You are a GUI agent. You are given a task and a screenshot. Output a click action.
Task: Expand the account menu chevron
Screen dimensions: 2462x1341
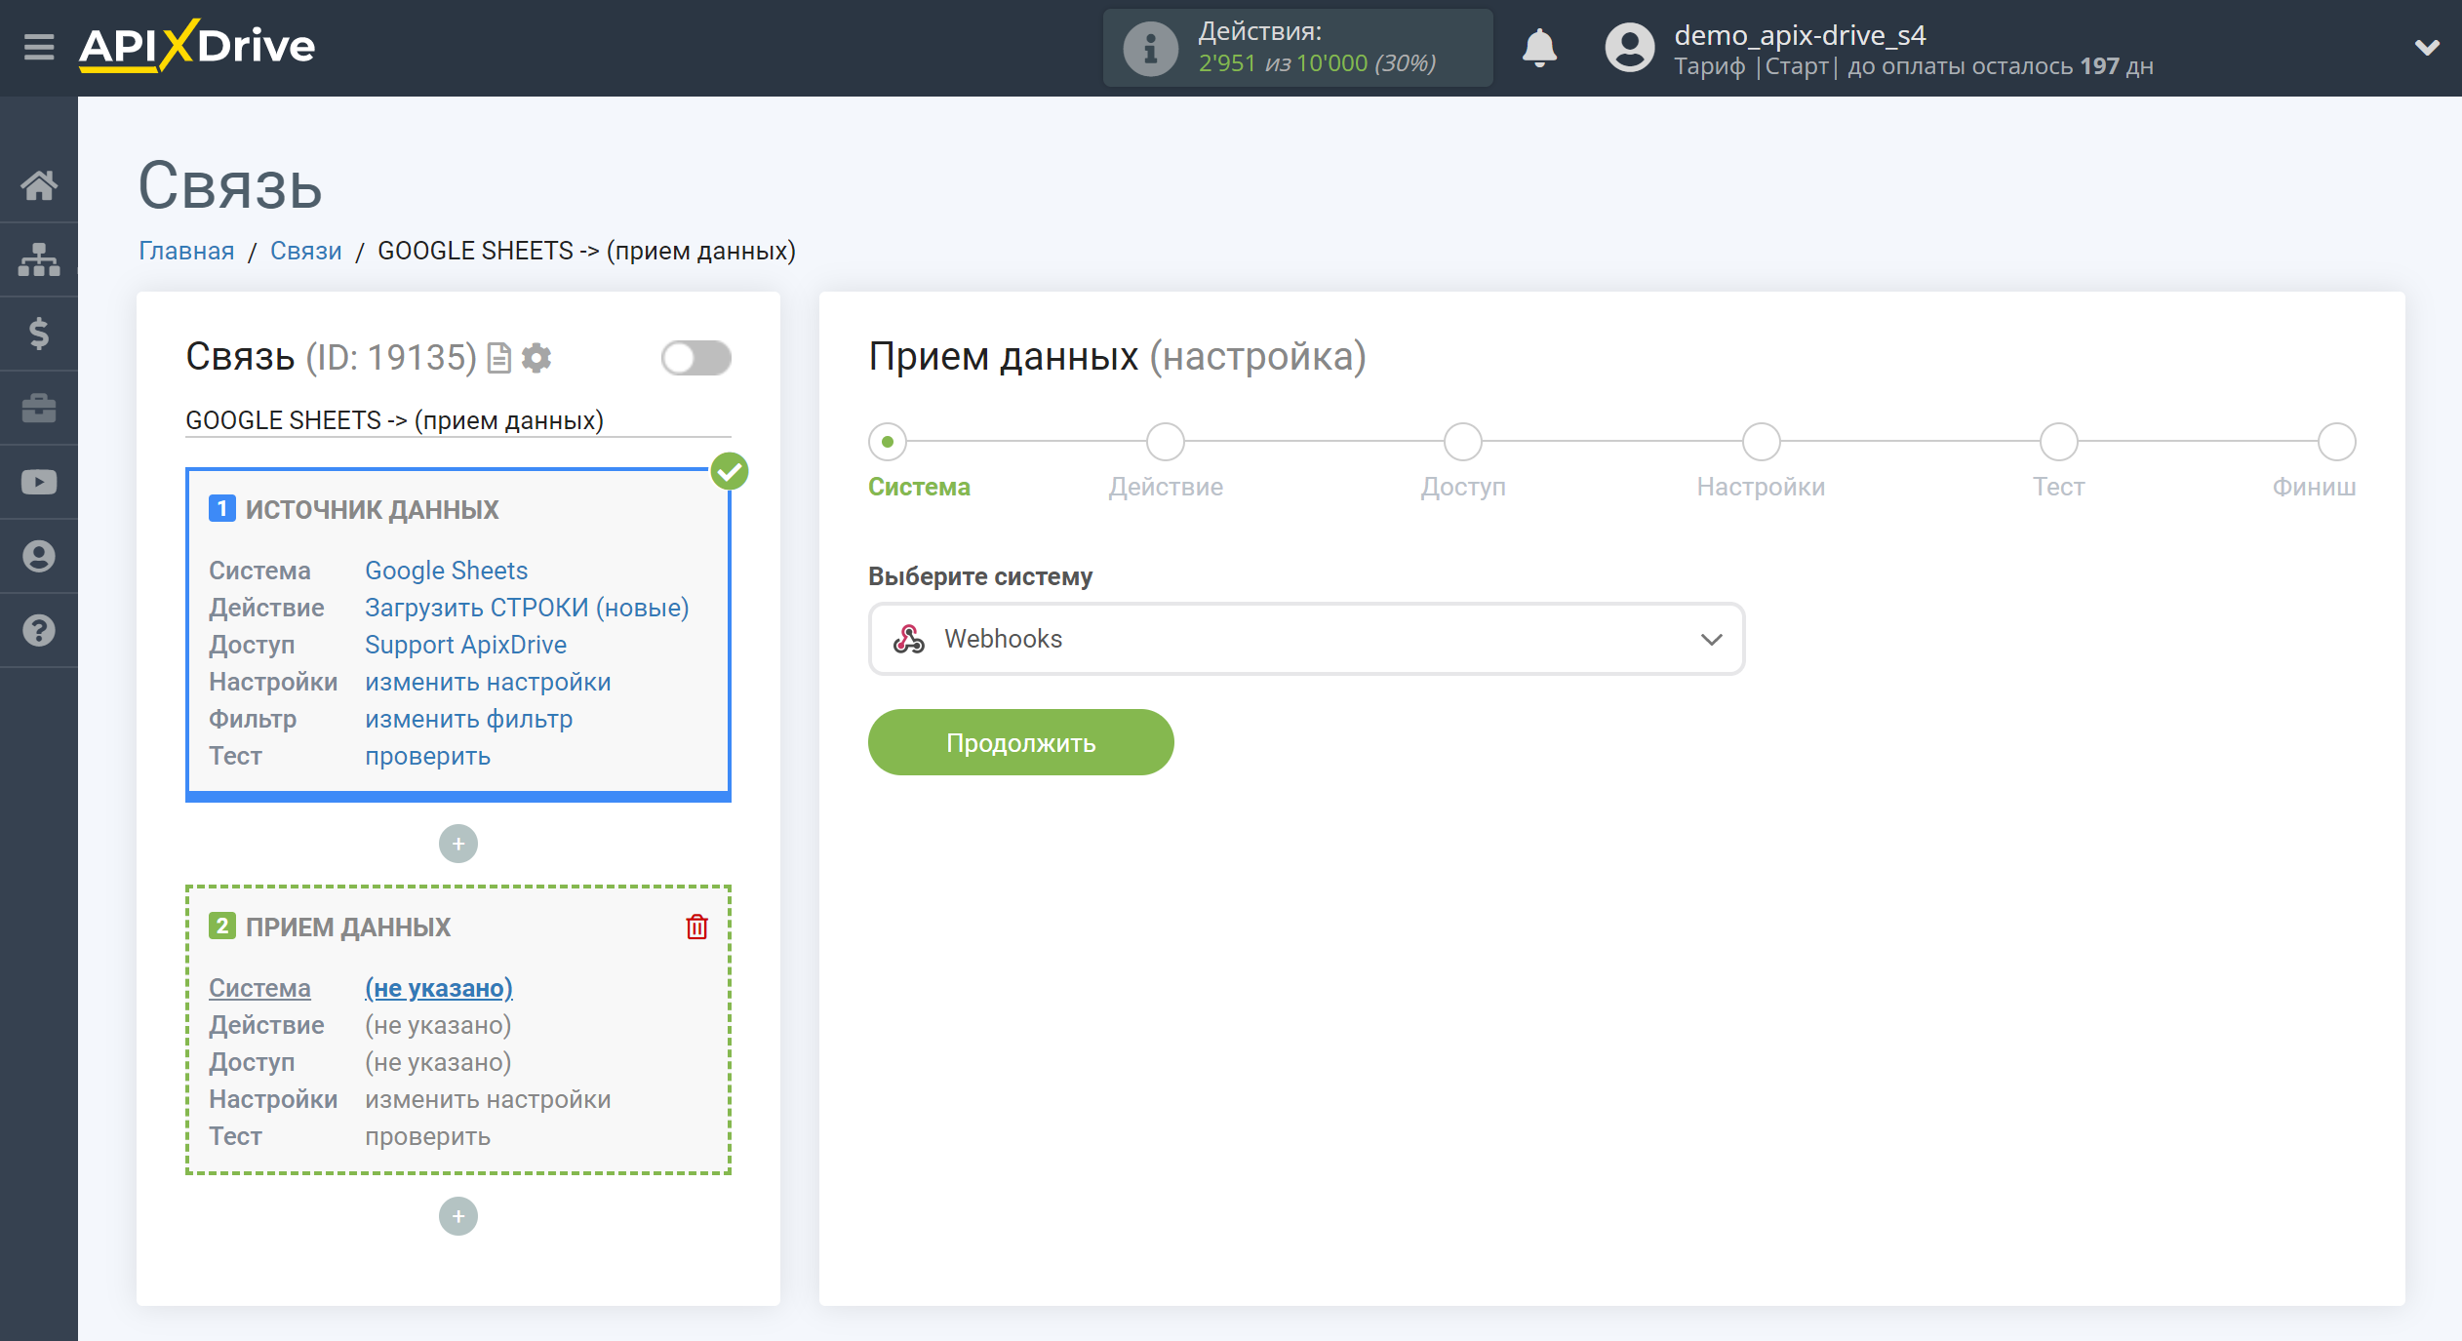2427,47
